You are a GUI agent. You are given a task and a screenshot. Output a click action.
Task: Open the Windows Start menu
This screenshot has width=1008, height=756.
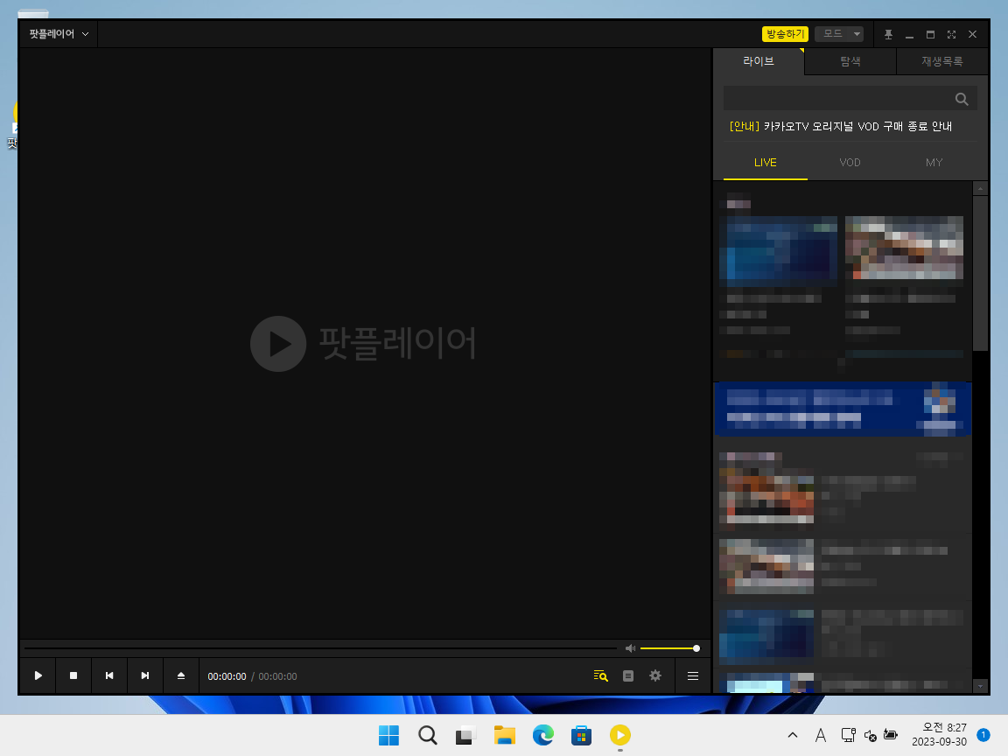pos(388,735)
